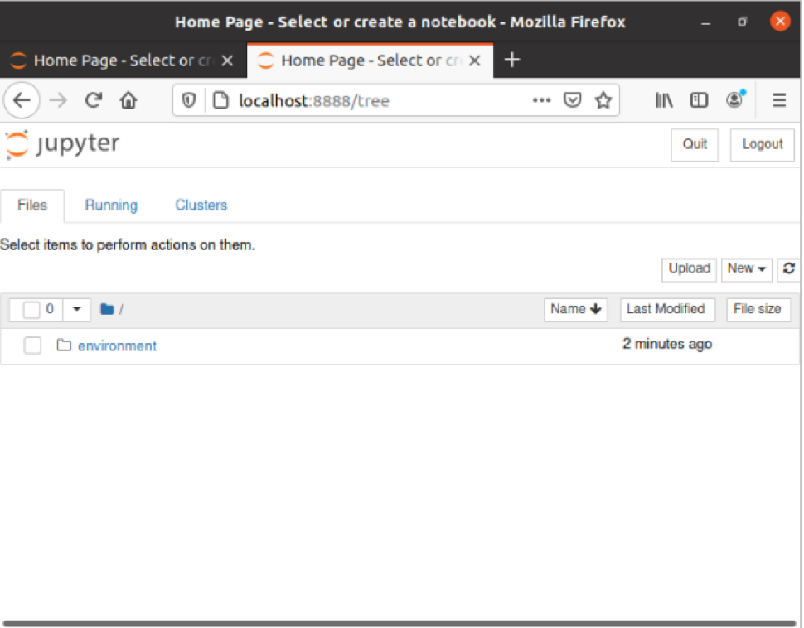Select the second Home Page browser tab
Viewport: 804px width, 628px height.
click(x=371, y=60)
